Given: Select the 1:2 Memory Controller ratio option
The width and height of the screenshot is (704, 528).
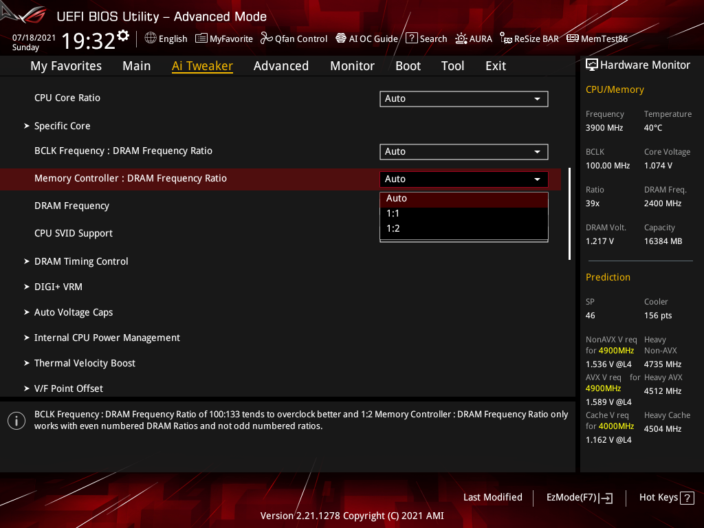Looking at the screenshot, I should [464, 228].
